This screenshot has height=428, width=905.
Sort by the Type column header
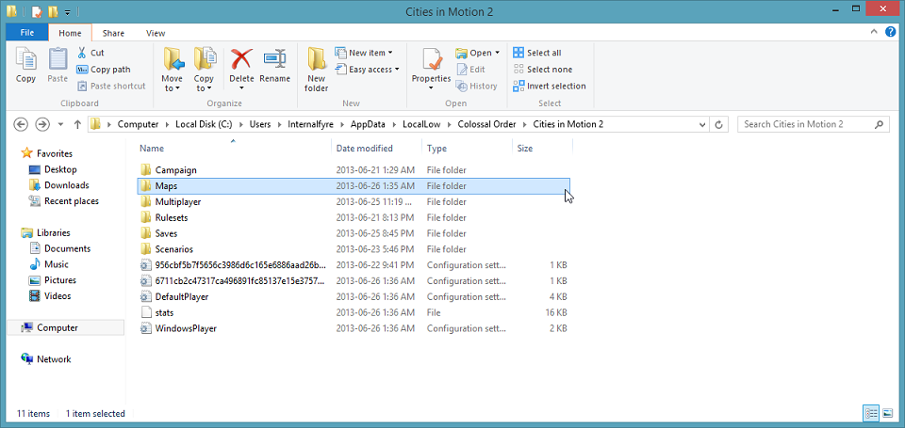(467, 148)
